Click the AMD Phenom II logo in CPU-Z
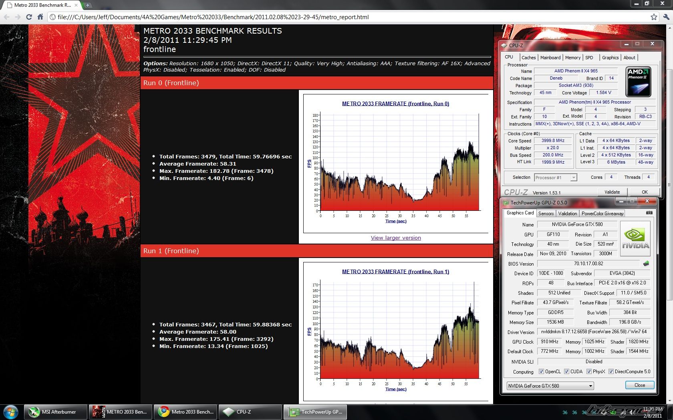This screenshot has width=673, height=420. pos(638,82)
